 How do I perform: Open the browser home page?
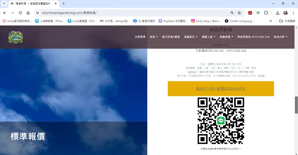pos(28,13)
